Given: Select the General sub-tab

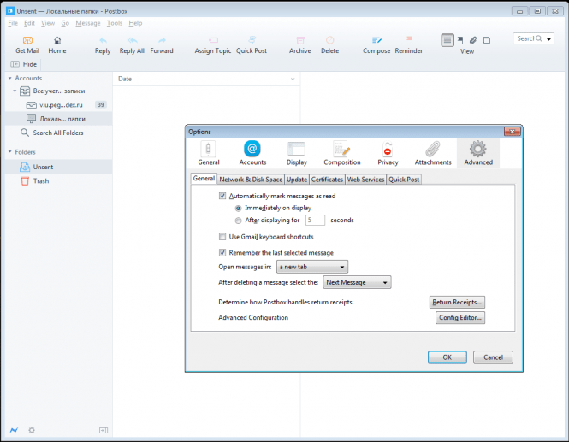Looking at the screenshot, I should (x=204, y=179).
